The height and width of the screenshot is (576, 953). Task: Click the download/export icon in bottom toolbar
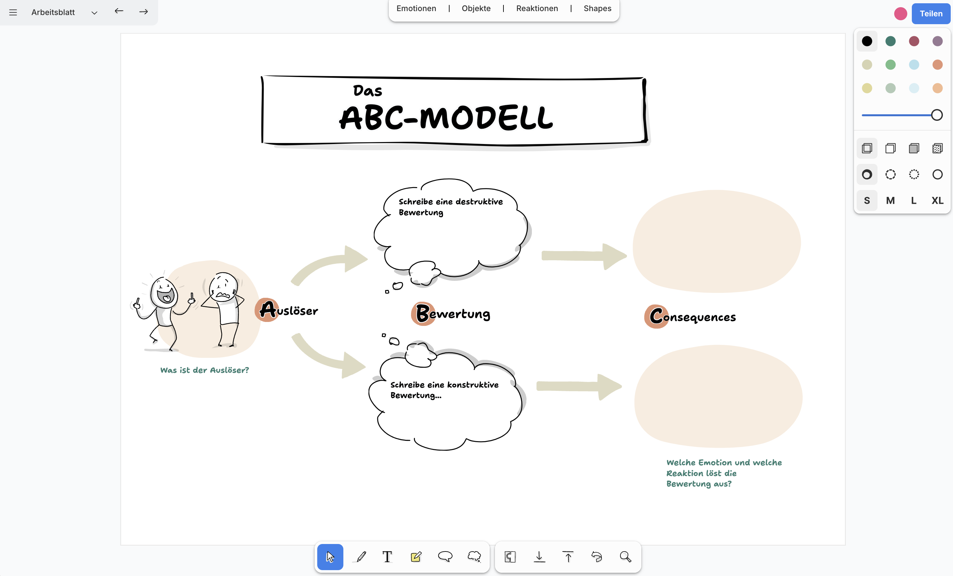539,557
